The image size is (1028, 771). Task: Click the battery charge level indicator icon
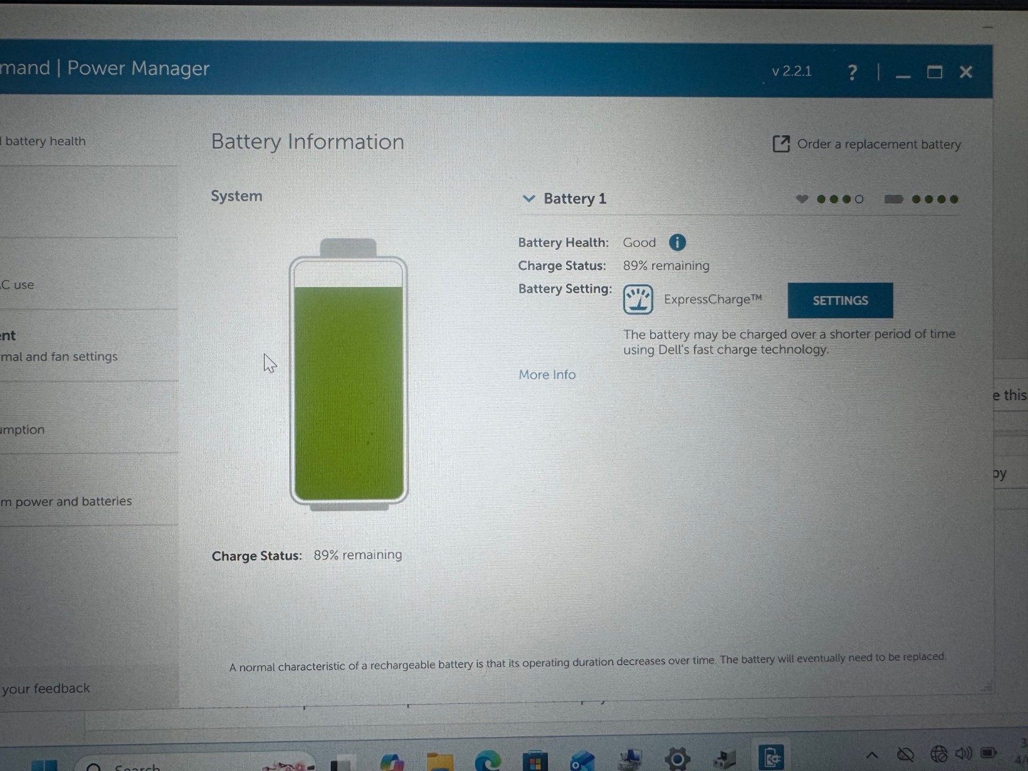coord(894,199)
